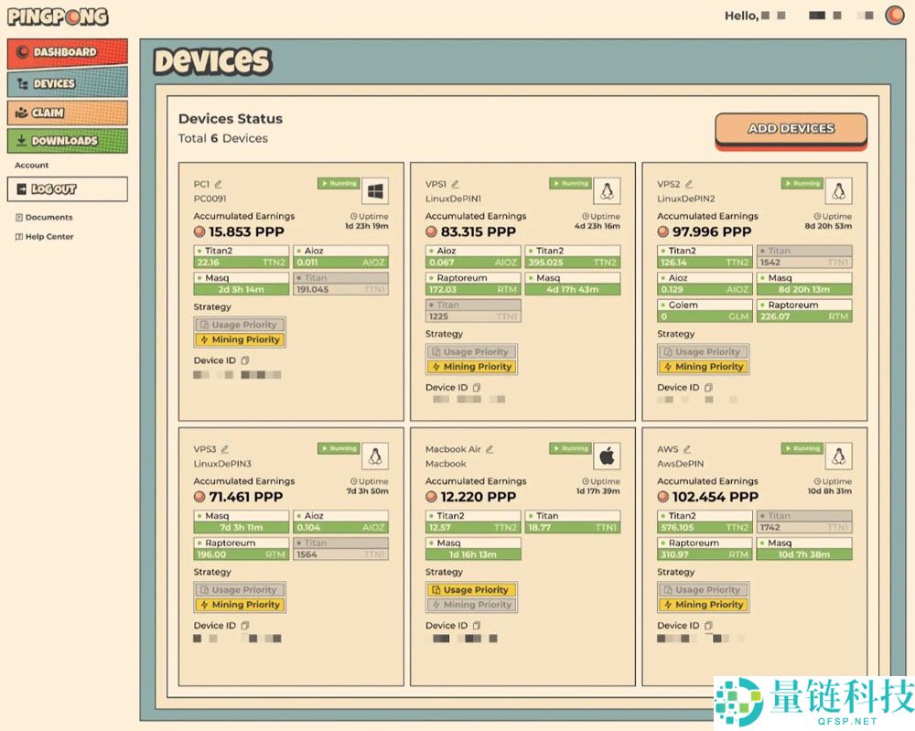Image resolution: width=915 pixels, height=731 pixels.
Task: Copy the Device ID of VPS1
Action: click(477, 388)
